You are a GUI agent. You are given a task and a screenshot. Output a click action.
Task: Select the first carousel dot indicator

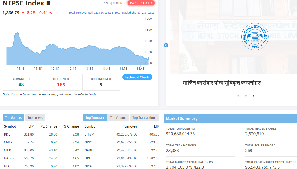pyautogui.click(x=238, y=96)
